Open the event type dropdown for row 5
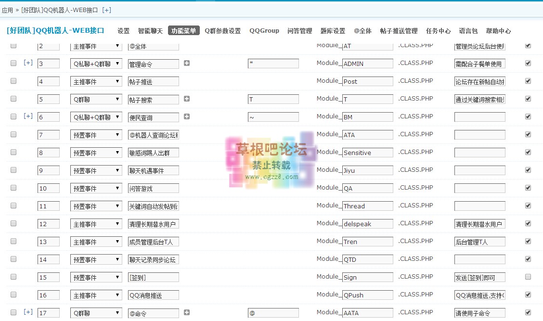 pos(96,99)
